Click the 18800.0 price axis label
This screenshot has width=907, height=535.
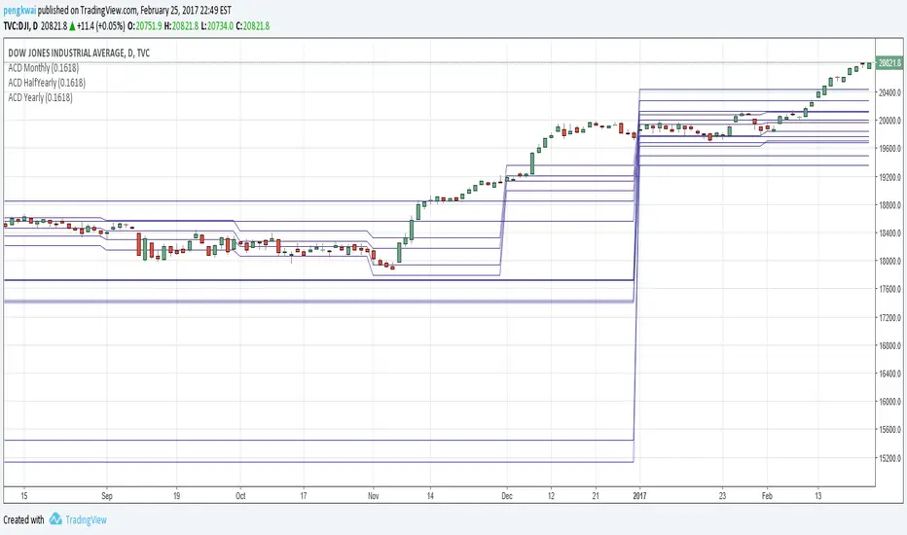pos(890,204)
